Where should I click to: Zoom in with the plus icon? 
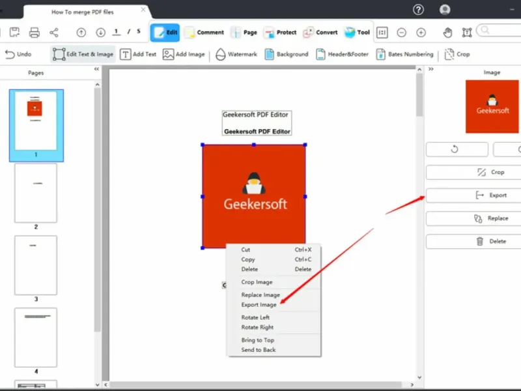tap(421, 32)
